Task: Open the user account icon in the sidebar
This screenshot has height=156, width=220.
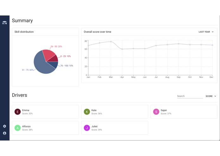Action: coord(4,133)
